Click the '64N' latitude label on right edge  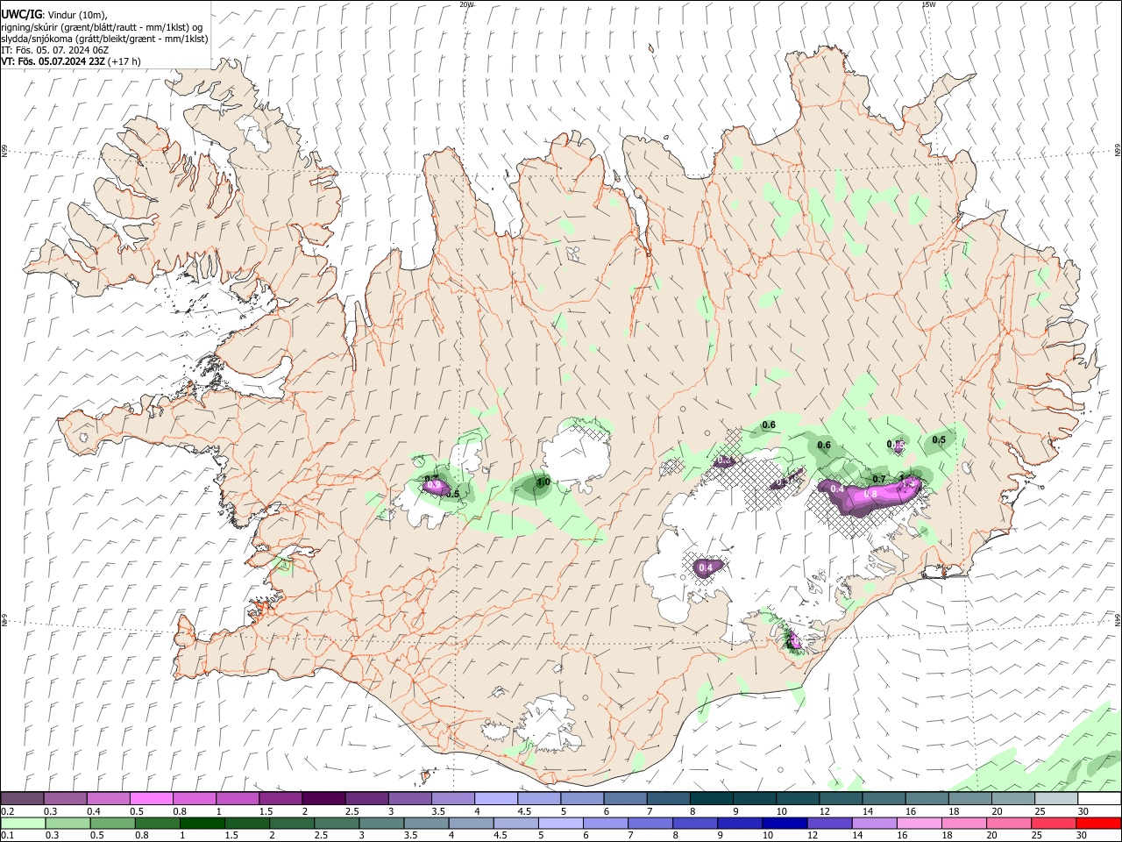click(1118, 620)
